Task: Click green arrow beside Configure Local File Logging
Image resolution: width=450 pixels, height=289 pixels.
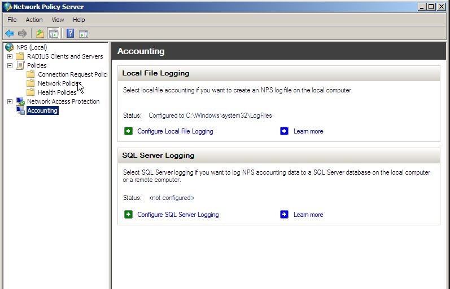Action: pos(128,131)
